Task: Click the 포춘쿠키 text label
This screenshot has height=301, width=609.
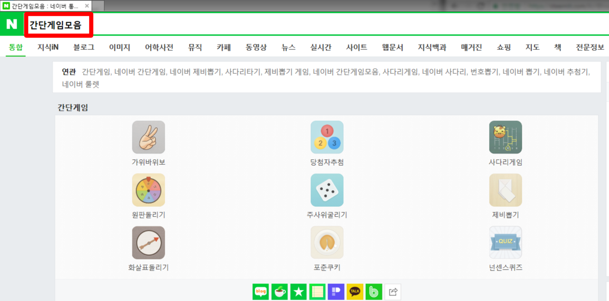Action: point(327,268)
